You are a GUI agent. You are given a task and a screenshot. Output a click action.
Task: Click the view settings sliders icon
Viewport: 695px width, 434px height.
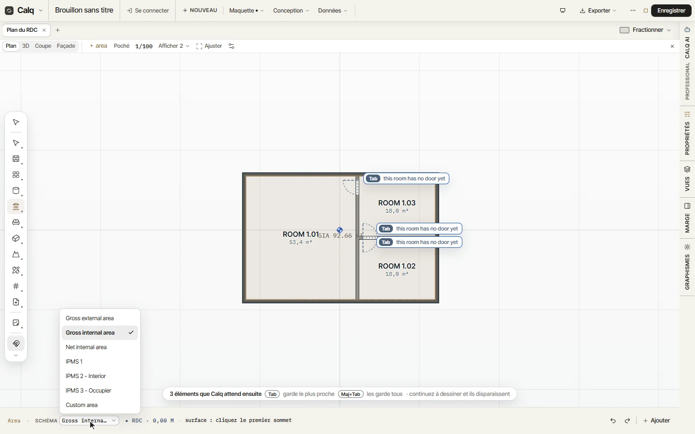coord(232,46)
